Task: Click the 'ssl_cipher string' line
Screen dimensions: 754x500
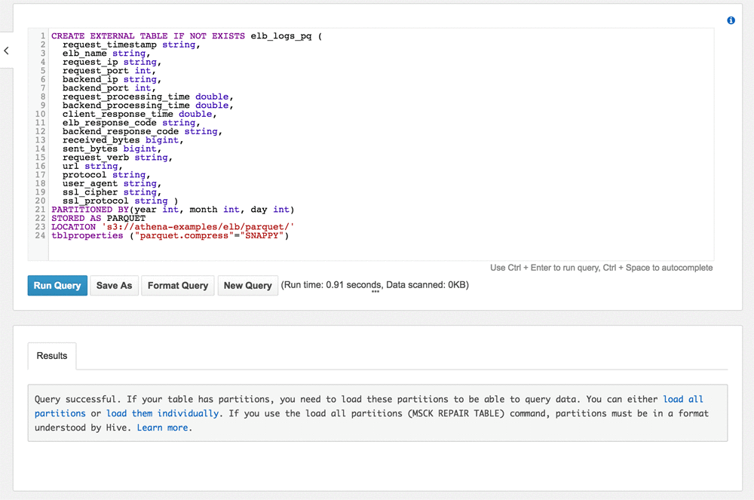Action: coord(112,192)
